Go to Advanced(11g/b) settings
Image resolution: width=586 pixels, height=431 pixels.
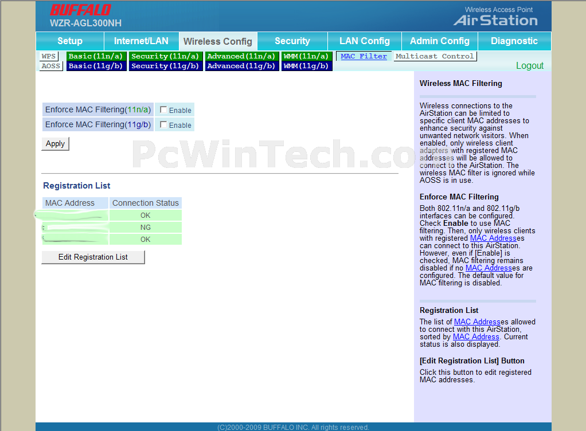(x=242, y=66)
